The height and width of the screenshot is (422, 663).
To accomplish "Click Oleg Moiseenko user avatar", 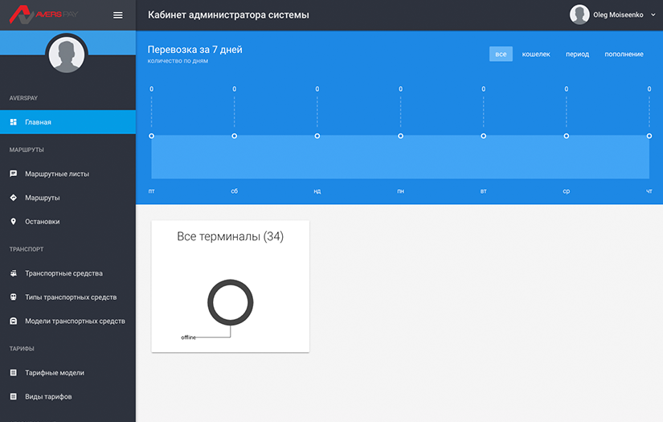I will click(579, 14).
